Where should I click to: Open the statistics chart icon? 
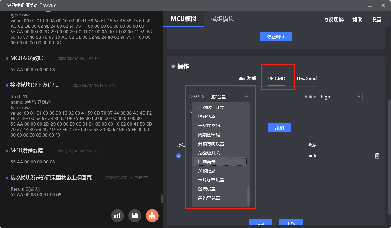(x=117, y=216)
